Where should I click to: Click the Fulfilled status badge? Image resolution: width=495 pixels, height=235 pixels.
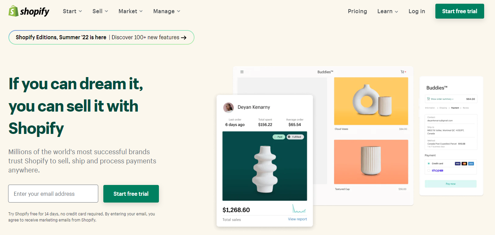[x=295, y=137]
